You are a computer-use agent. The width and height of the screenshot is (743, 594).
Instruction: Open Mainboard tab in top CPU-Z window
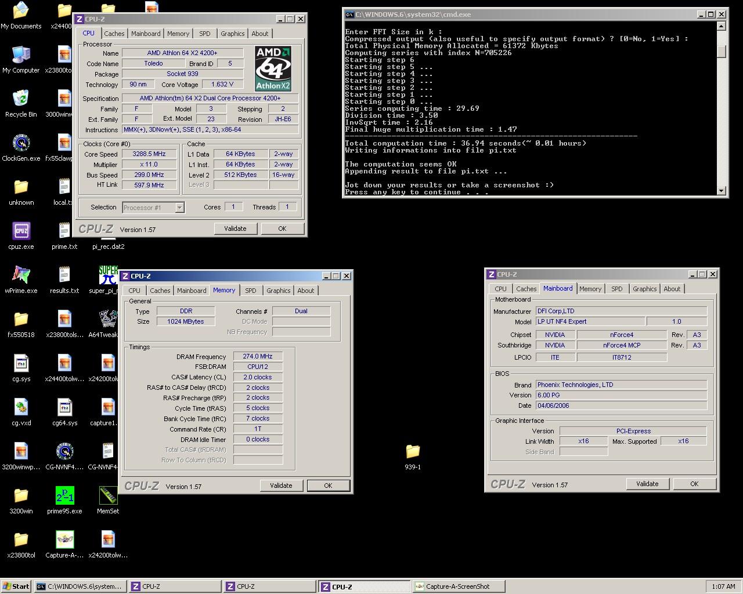coord(146,34)
